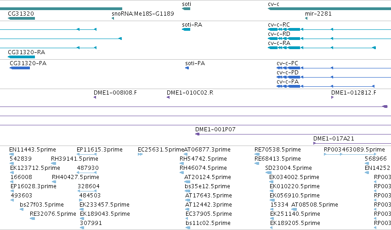Click the 328604 EST feature
This screenshot has height=230, width=391.
pyautogui.click(x=87, y=191)
